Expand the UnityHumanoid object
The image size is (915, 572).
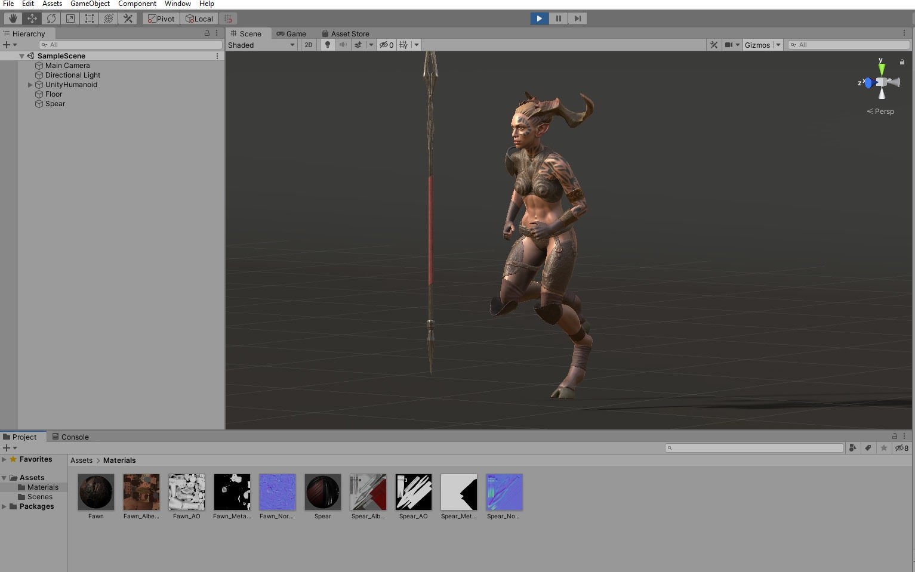30,85
